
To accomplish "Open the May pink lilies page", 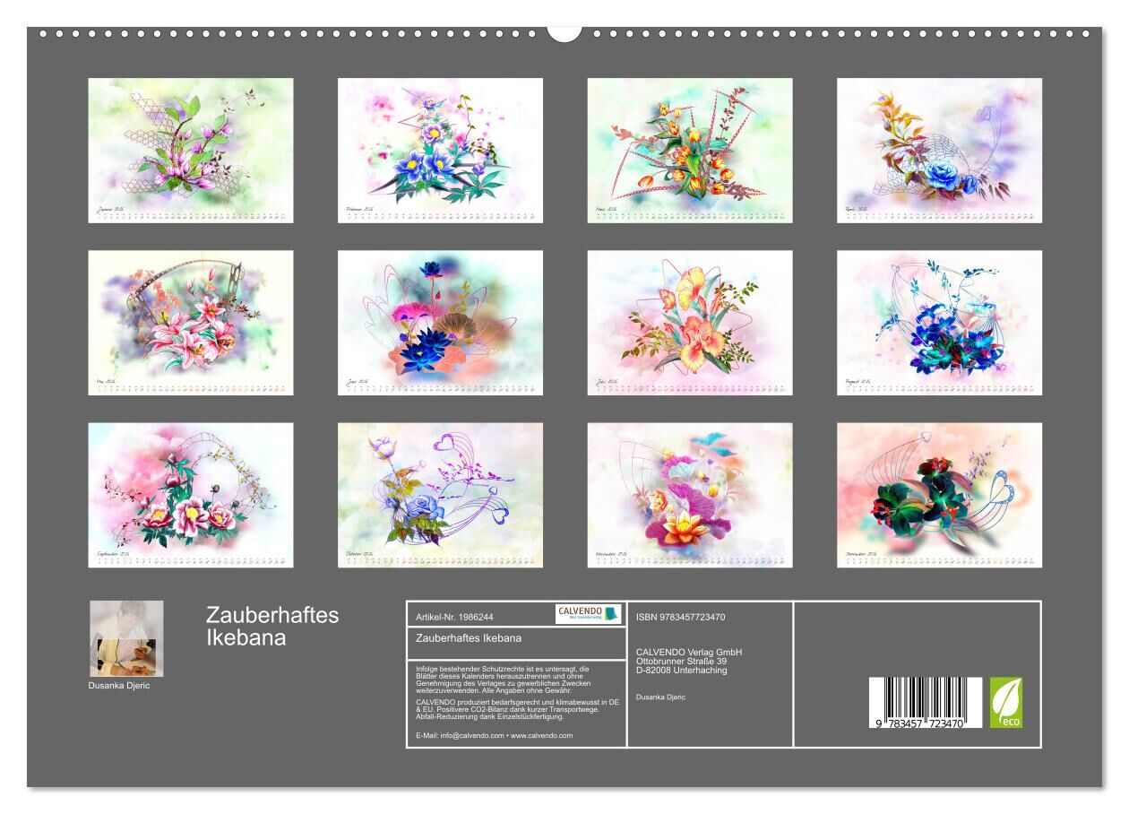I will (191, 323).
